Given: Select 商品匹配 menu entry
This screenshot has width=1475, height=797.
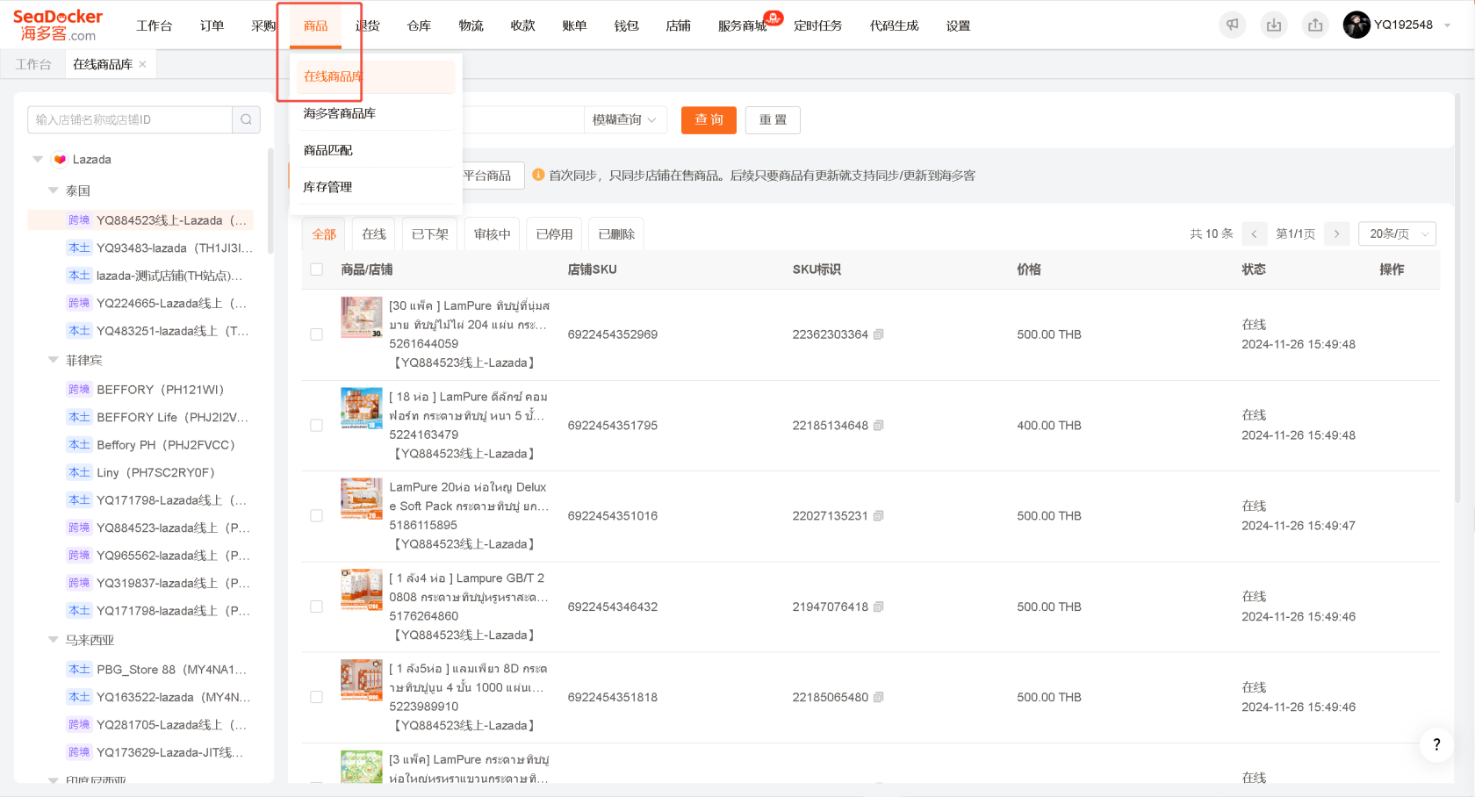Looking at the screenshot, I should pos(375,150).
